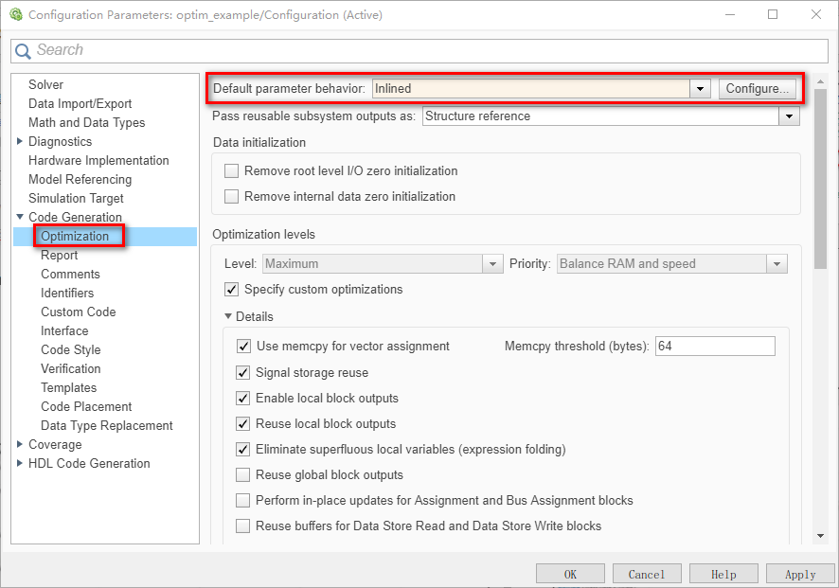
Task: Select Custom Code in the tree
Action: click(x=78, y=312)
